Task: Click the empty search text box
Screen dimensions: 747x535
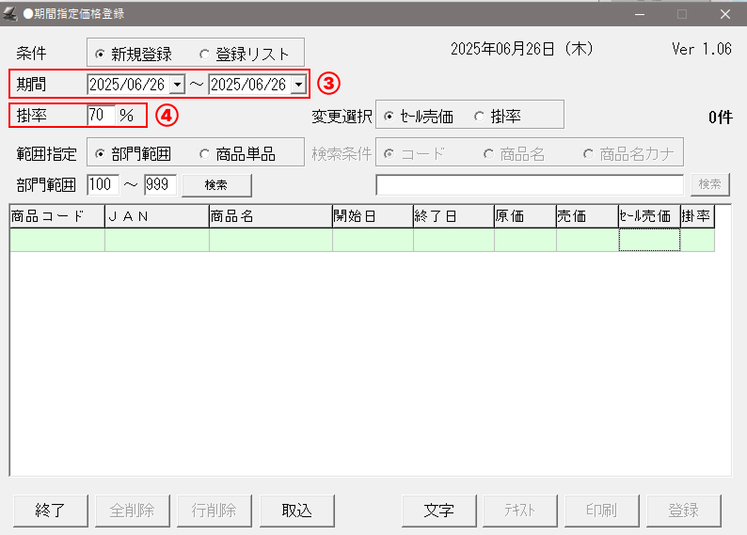Action: pos(529,184)
